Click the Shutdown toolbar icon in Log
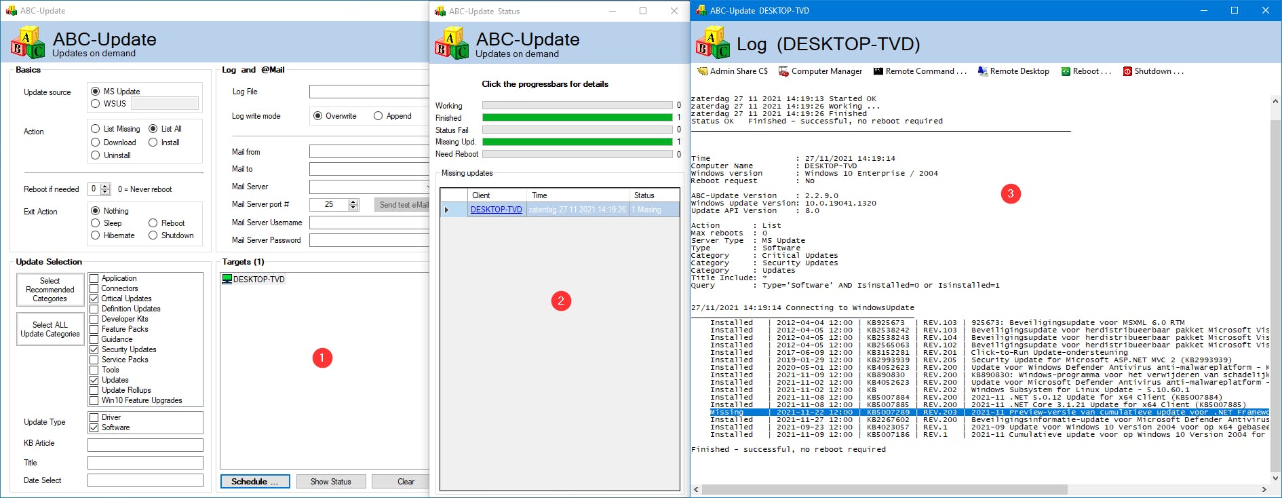Image resolution: width=1282 pixels, height=498 pixels. coord(1127,71)
